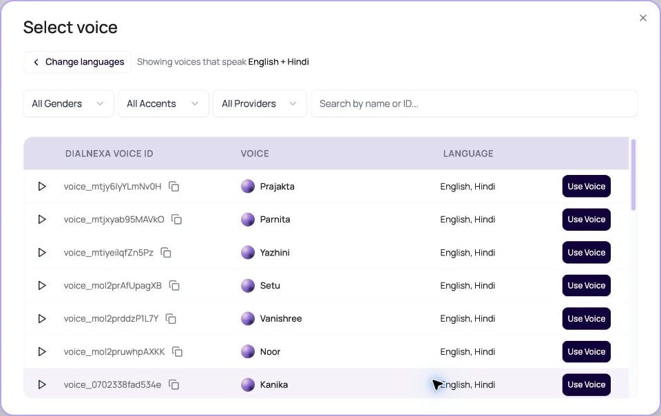Image resolution: width=661 pixels, height=416 pixels.
Task: Use Voice for Vanishree
Action: [x=587, y=319]
